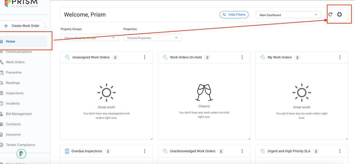Go to Work Orders in sidebar
The width and height of the screenshot is (355, 164).
[x=15, y=62]
